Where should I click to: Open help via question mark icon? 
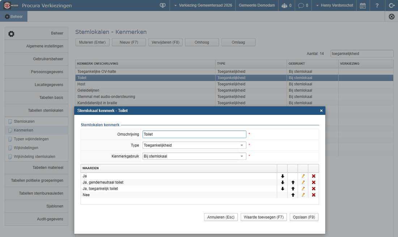[377, 5]
